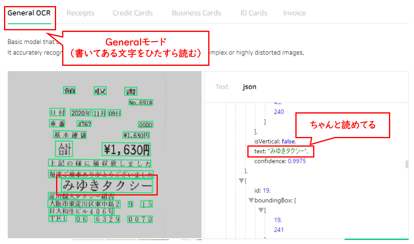Click the 09日 detected box
Viewport: 414px width, 244px height.
pos(114,114)
